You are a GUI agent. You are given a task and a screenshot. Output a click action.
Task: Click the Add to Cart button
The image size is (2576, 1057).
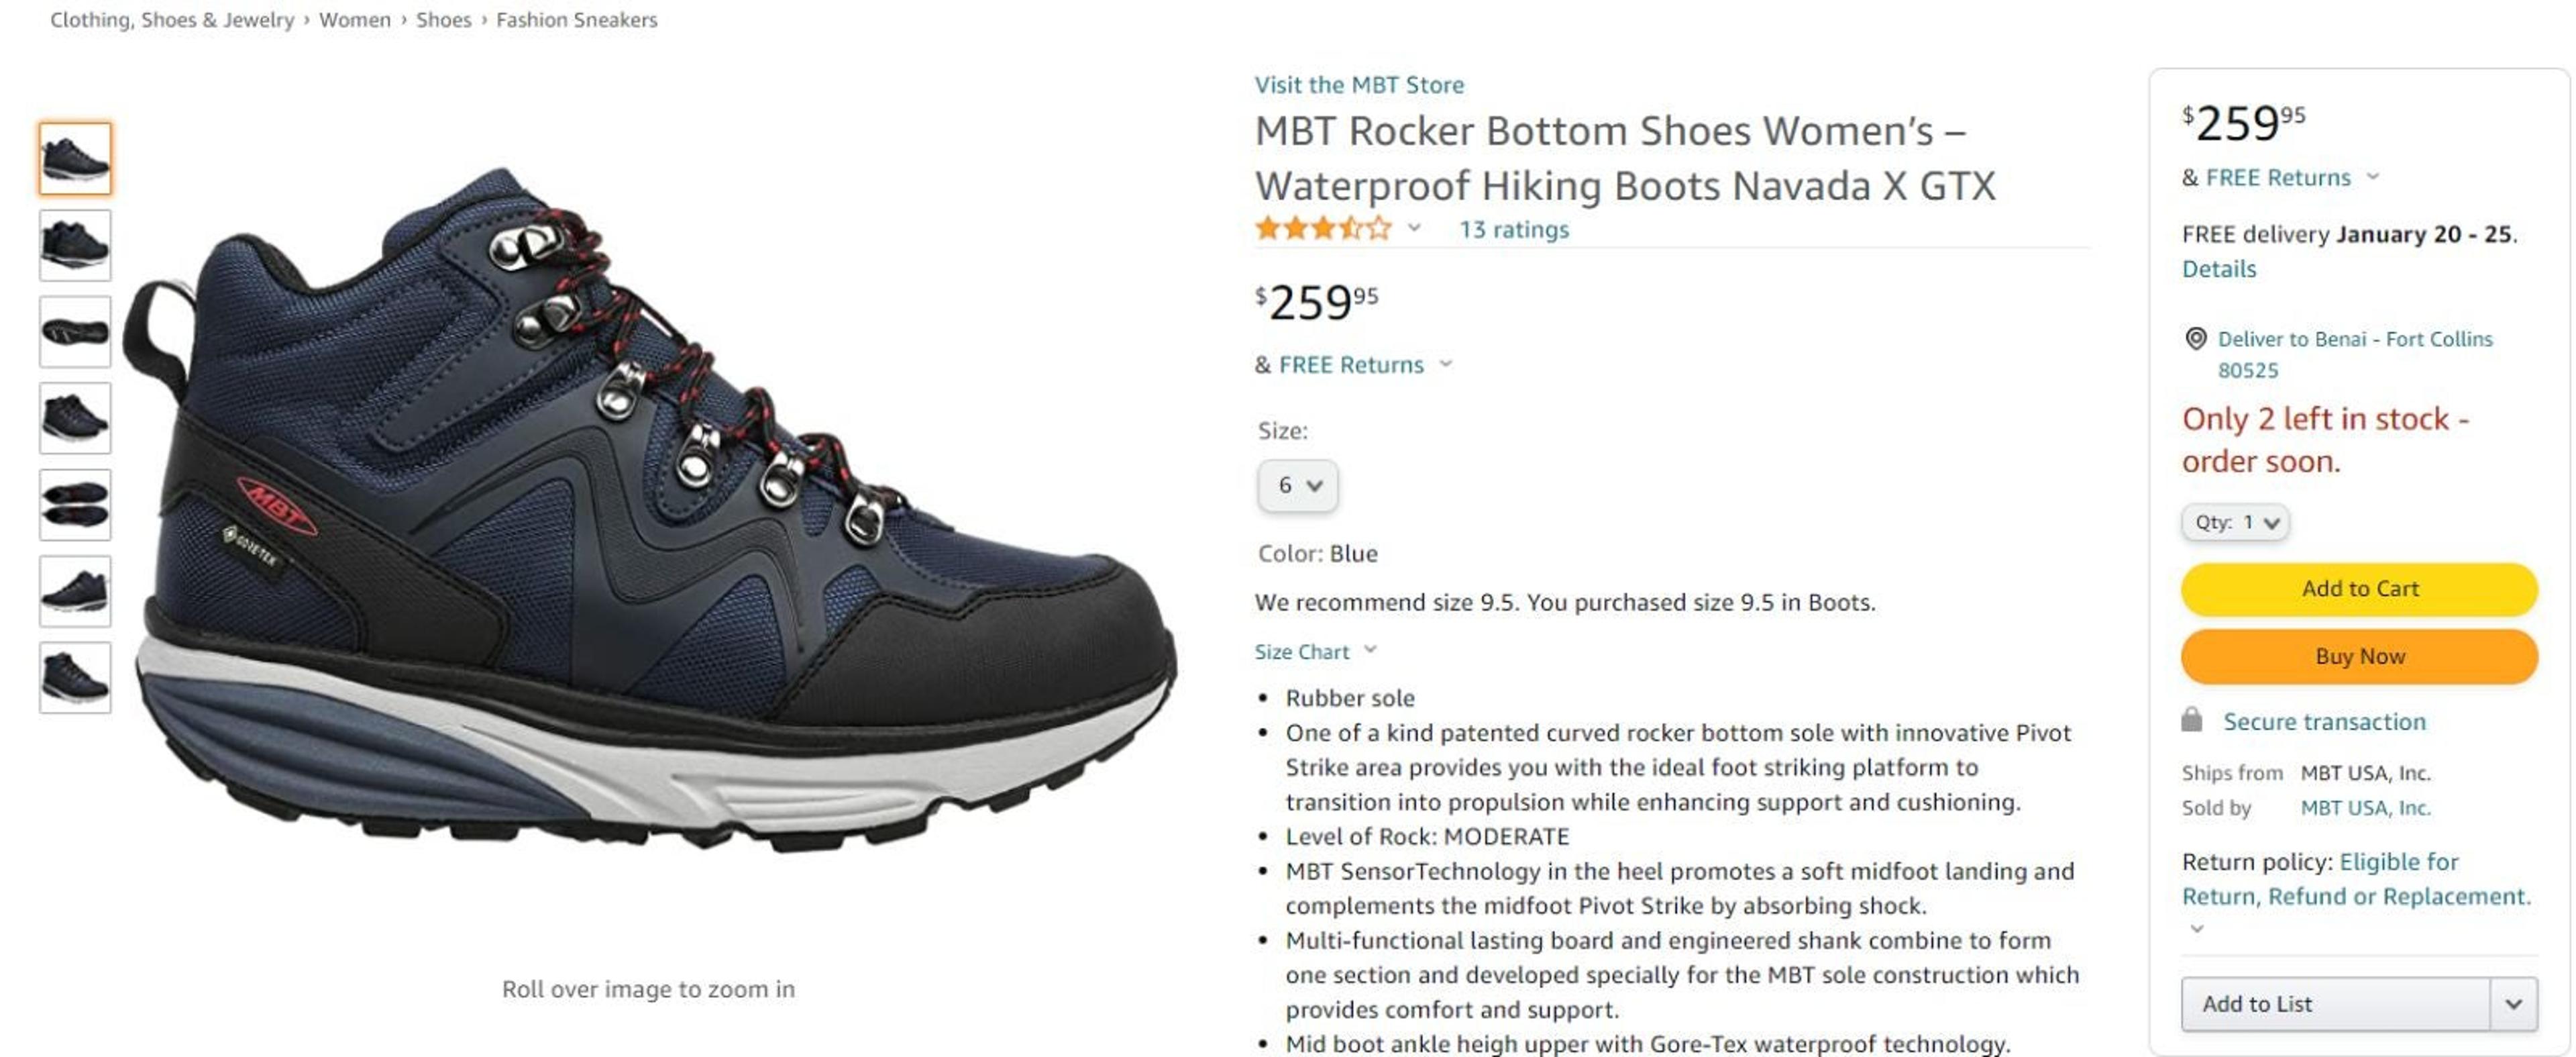click(2359, 589)
